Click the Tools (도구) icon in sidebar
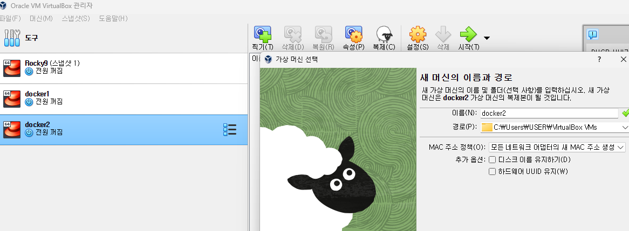This screenshot has height=231, width=629. coord(12,38)
